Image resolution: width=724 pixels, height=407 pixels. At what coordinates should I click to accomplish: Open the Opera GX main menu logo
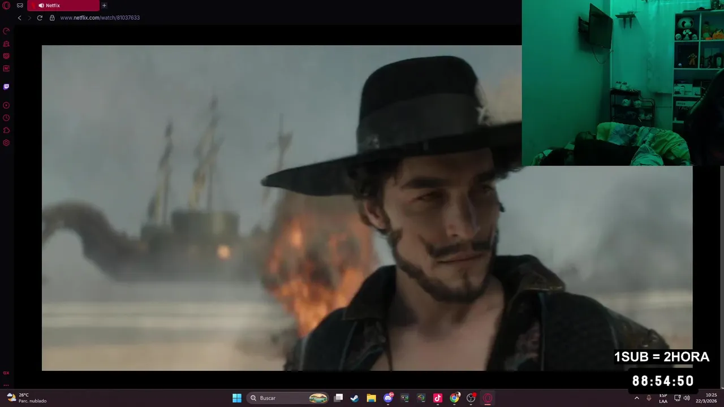(x=6, y=6)
